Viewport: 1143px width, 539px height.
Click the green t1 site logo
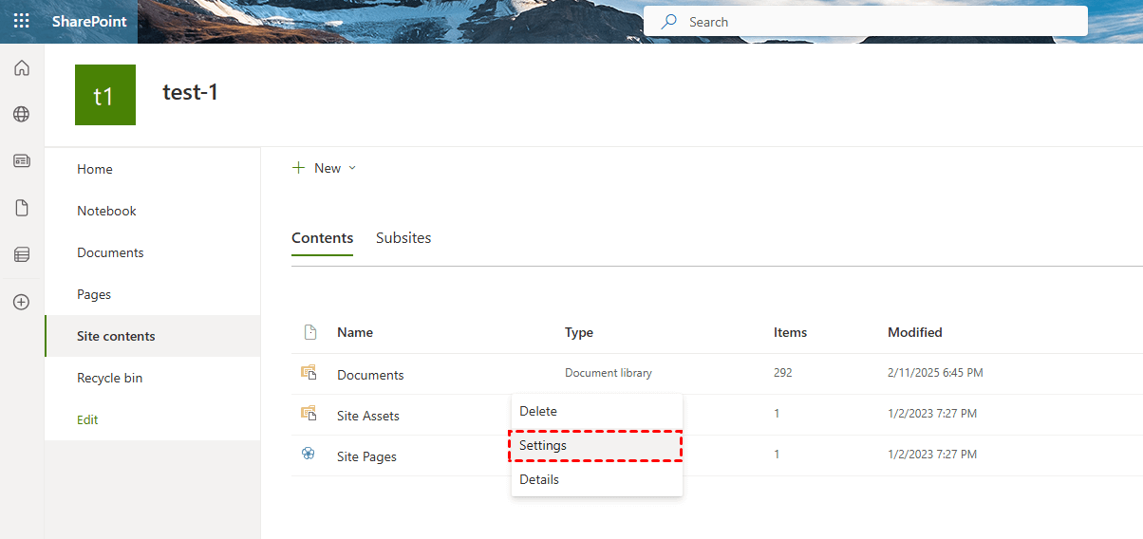105,95
